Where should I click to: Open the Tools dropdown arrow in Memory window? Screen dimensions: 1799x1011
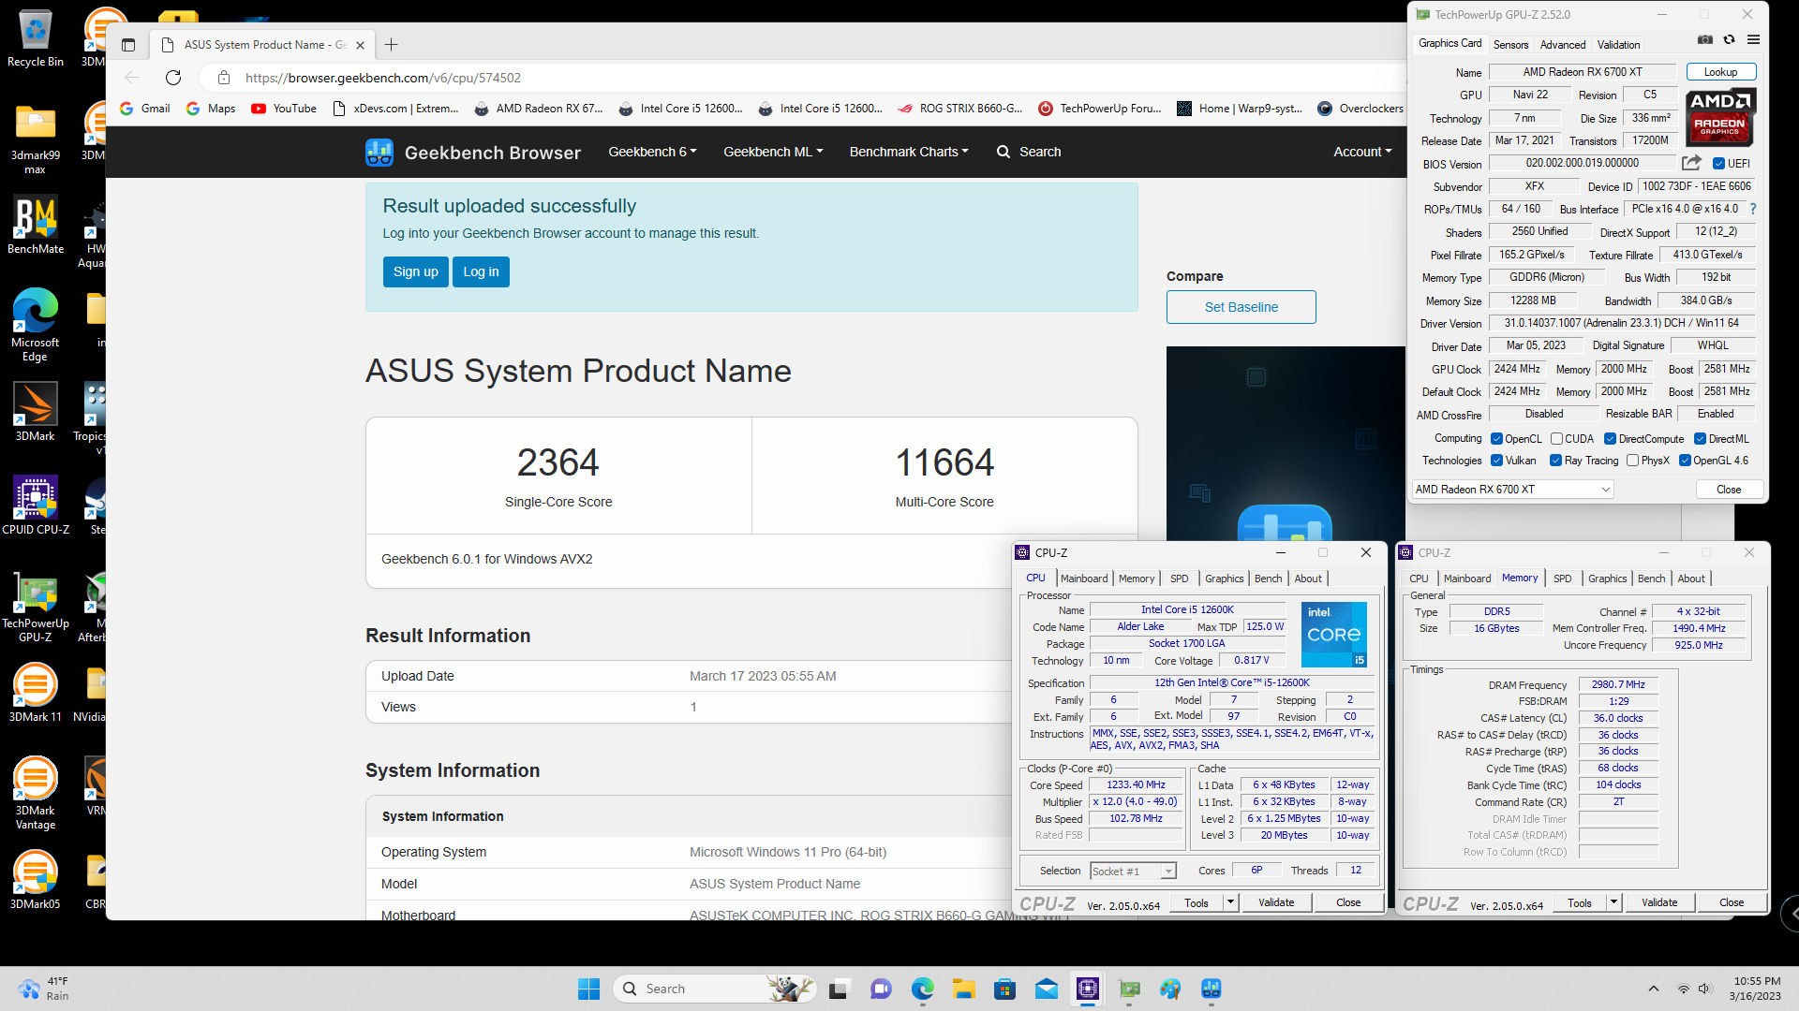[x=1613, y=902]
